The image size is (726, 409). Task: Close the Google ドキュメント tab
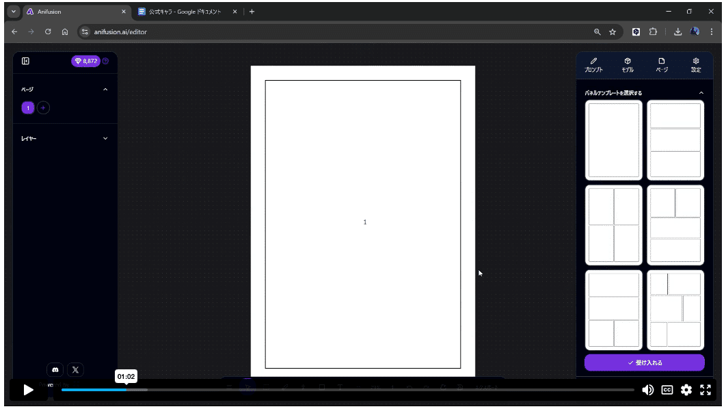(234, 12)
